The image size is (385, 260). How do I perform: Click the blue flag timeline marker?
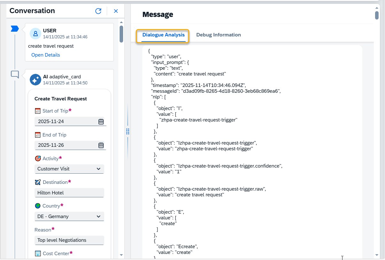pyautogui.click(x=15, y=29)
